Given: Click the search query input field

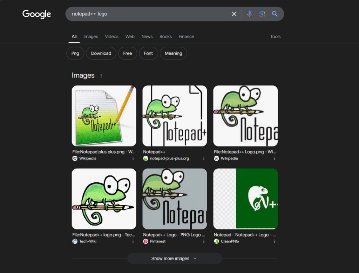Looking at the screenshot, I should [149, 14].
